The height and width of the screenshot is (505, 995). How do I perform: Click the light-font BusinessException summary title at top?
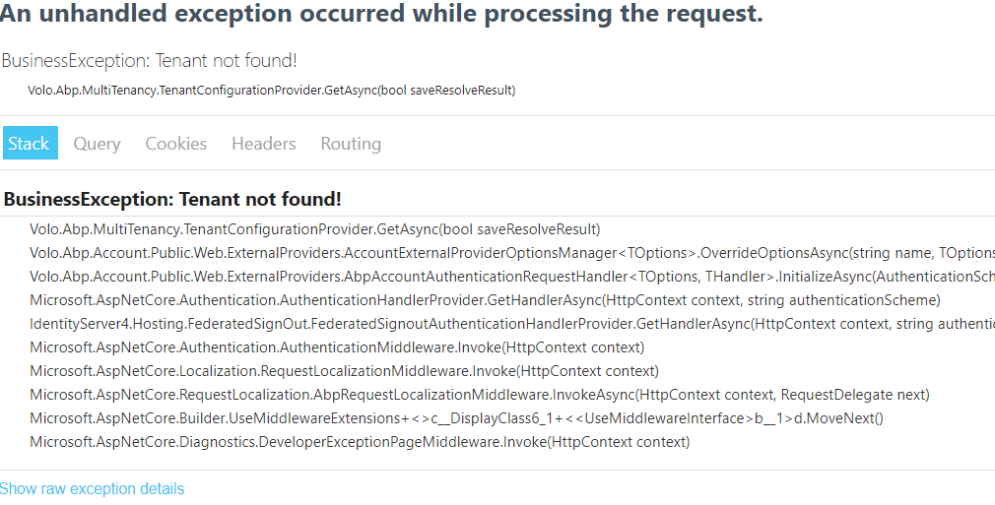pos(149,60)
